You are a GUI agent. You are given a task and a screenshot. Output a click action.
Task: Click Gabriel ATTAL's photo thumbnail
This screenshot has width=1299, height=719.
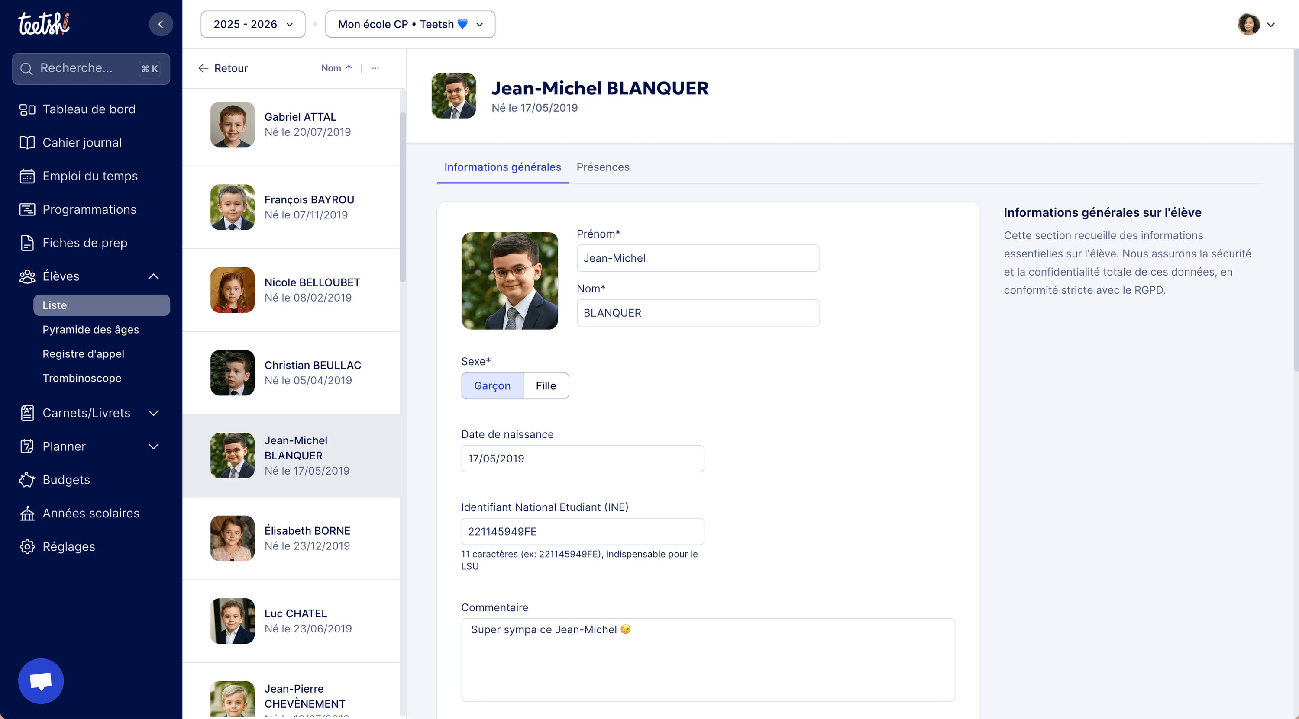pos(233,125)
